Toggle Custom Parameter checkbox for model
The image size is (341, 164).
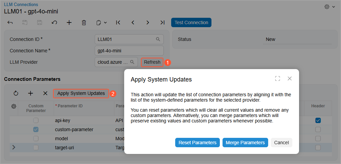(36, 139)
